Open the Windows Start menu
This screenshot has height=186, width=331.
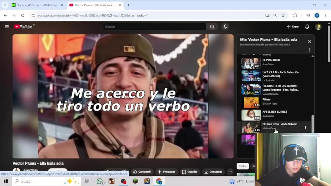(6, 181)
